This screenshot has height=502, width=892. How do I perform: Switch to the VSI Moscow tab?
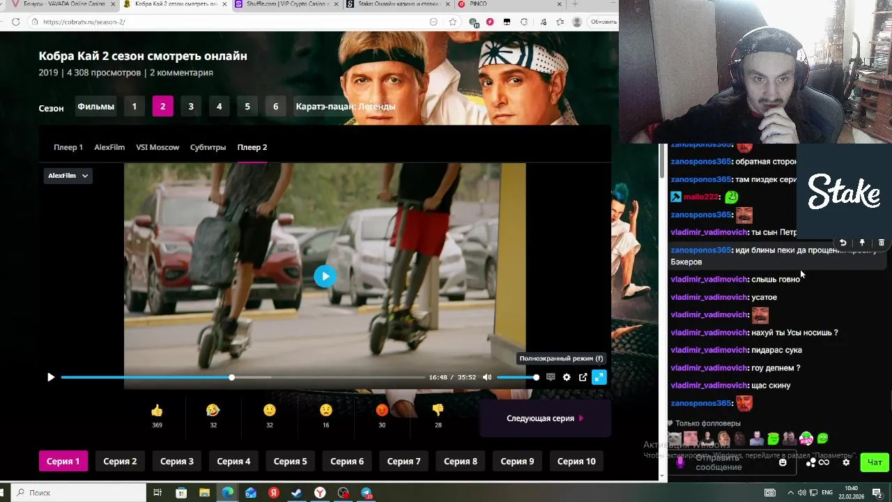157,147
